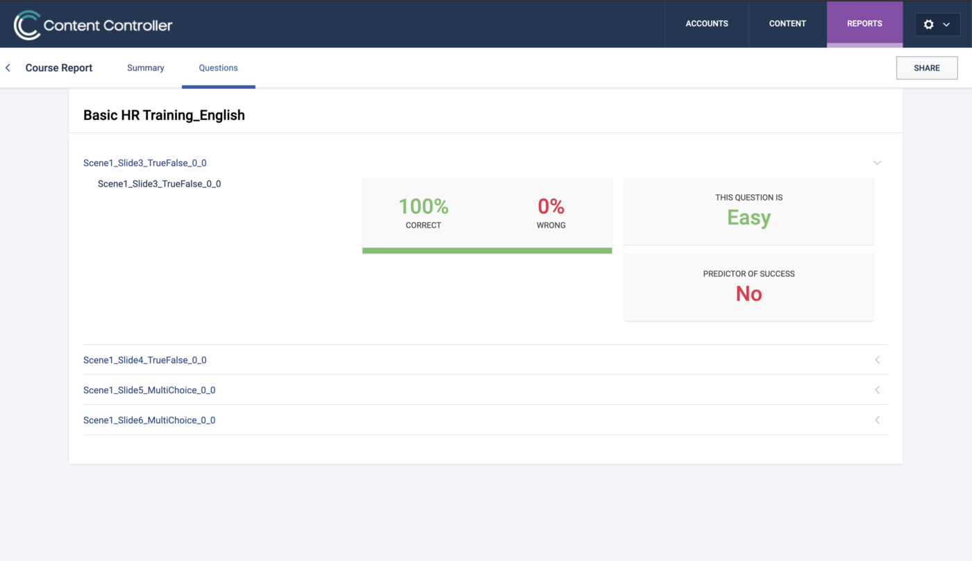
Task: Collapse the Scene1_Slide3_TrueFalse_0_0 chevron
Action: [x=877, y=163]
